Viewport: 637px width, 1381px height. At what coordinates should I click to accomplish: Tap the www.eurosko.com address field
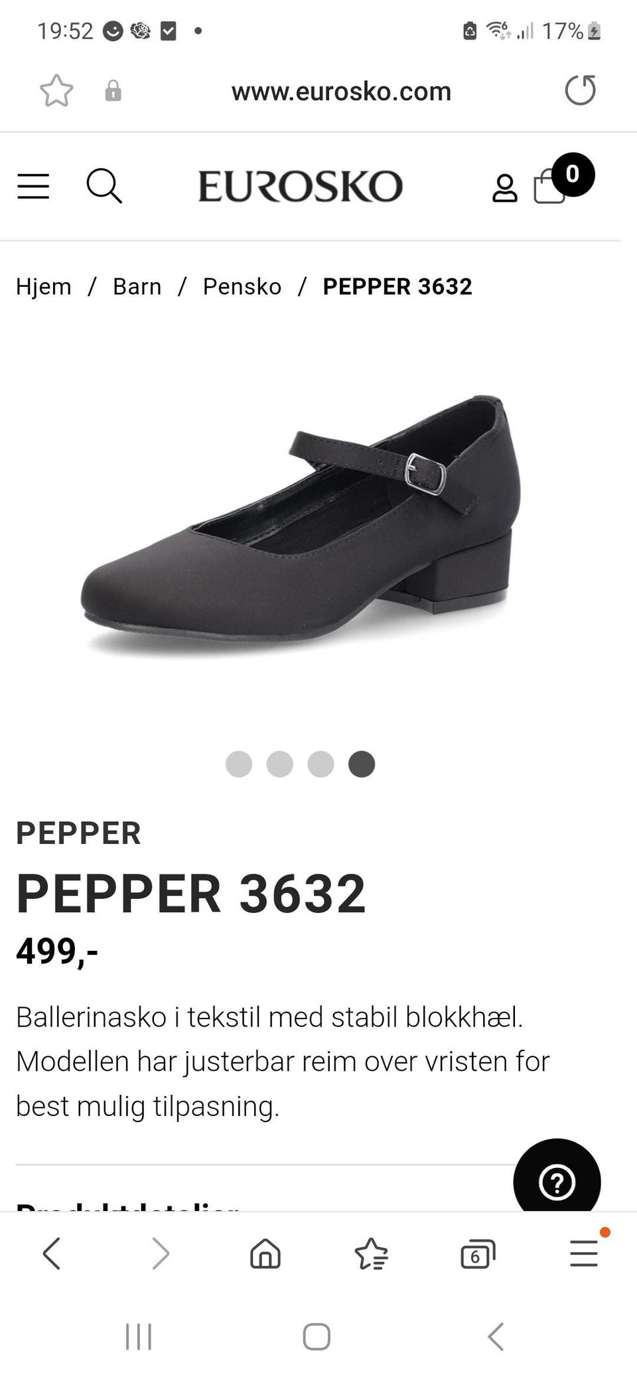tap(341, 91)
